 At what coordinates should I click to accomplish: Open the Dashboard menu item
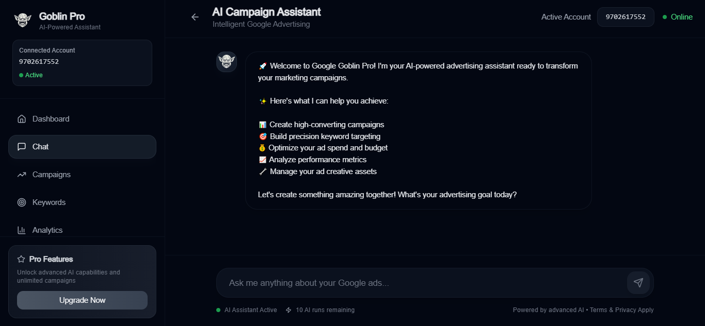[51, 119]
